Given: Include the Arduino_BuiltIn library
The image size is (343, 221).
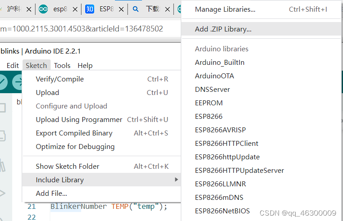Looking at the screenshot, I should pyautogui.click(x=261, y=63).
